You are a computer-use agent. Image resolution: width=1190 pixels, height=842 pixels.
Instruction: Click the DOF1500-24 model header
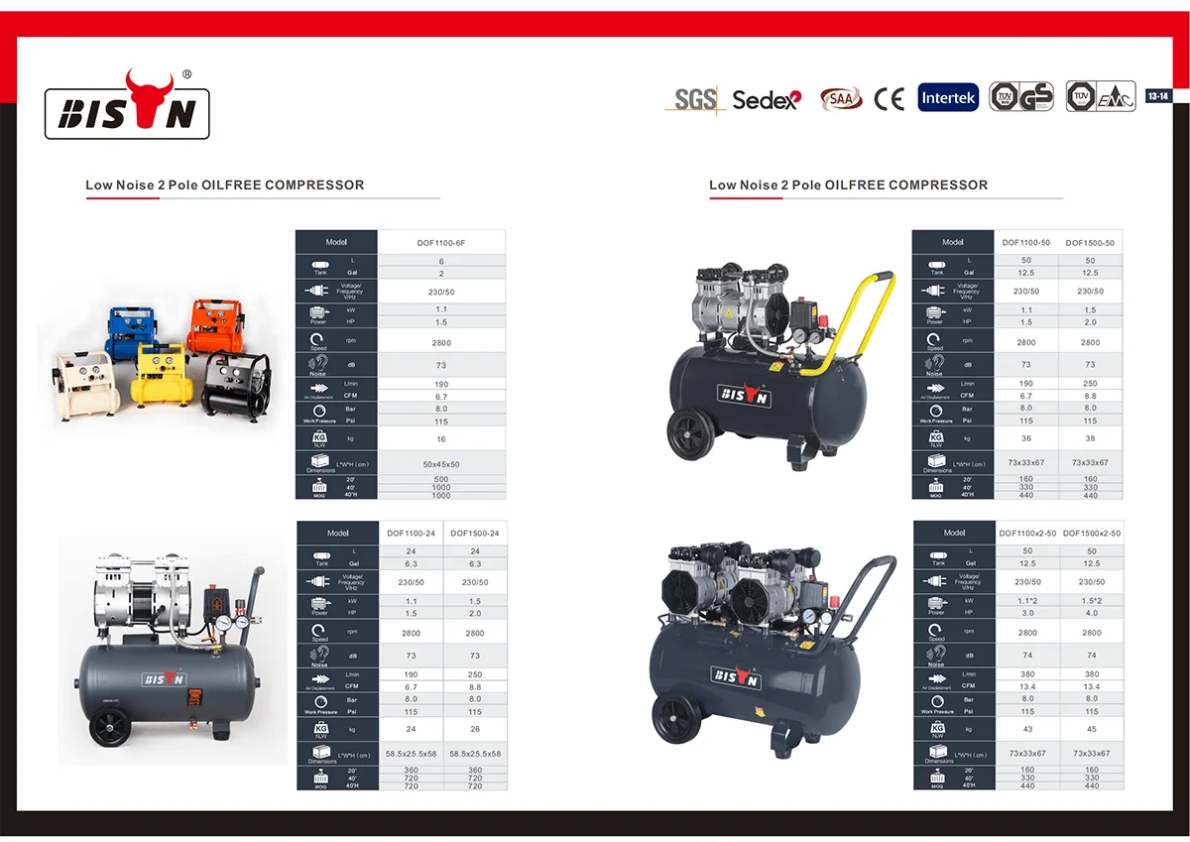(475, 533)
